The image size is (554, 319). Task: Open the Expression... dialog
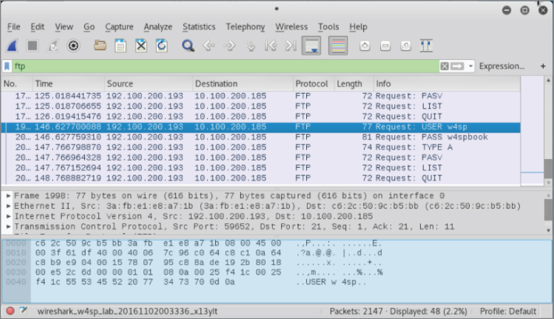[501, 66]
